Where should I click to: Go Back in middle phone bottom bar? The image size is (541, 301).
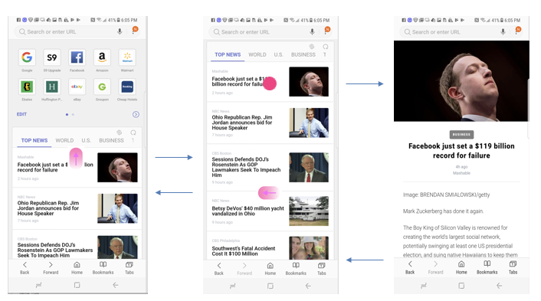coord(218,269)
